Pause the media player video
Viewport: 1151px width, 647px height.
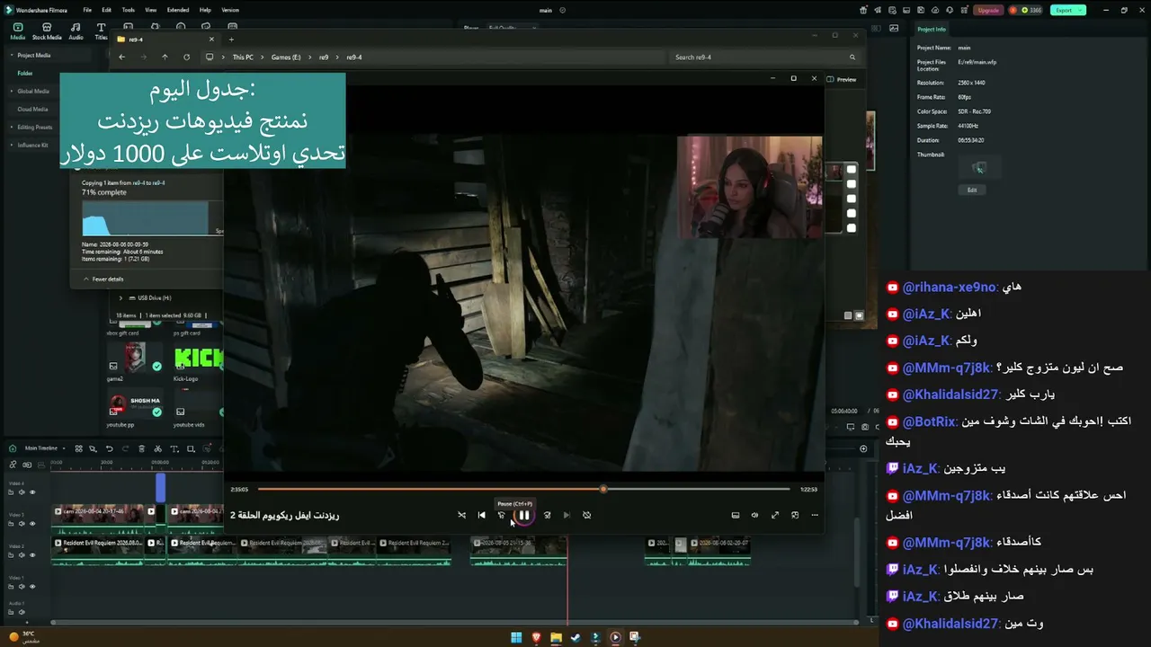click(523, 515)
